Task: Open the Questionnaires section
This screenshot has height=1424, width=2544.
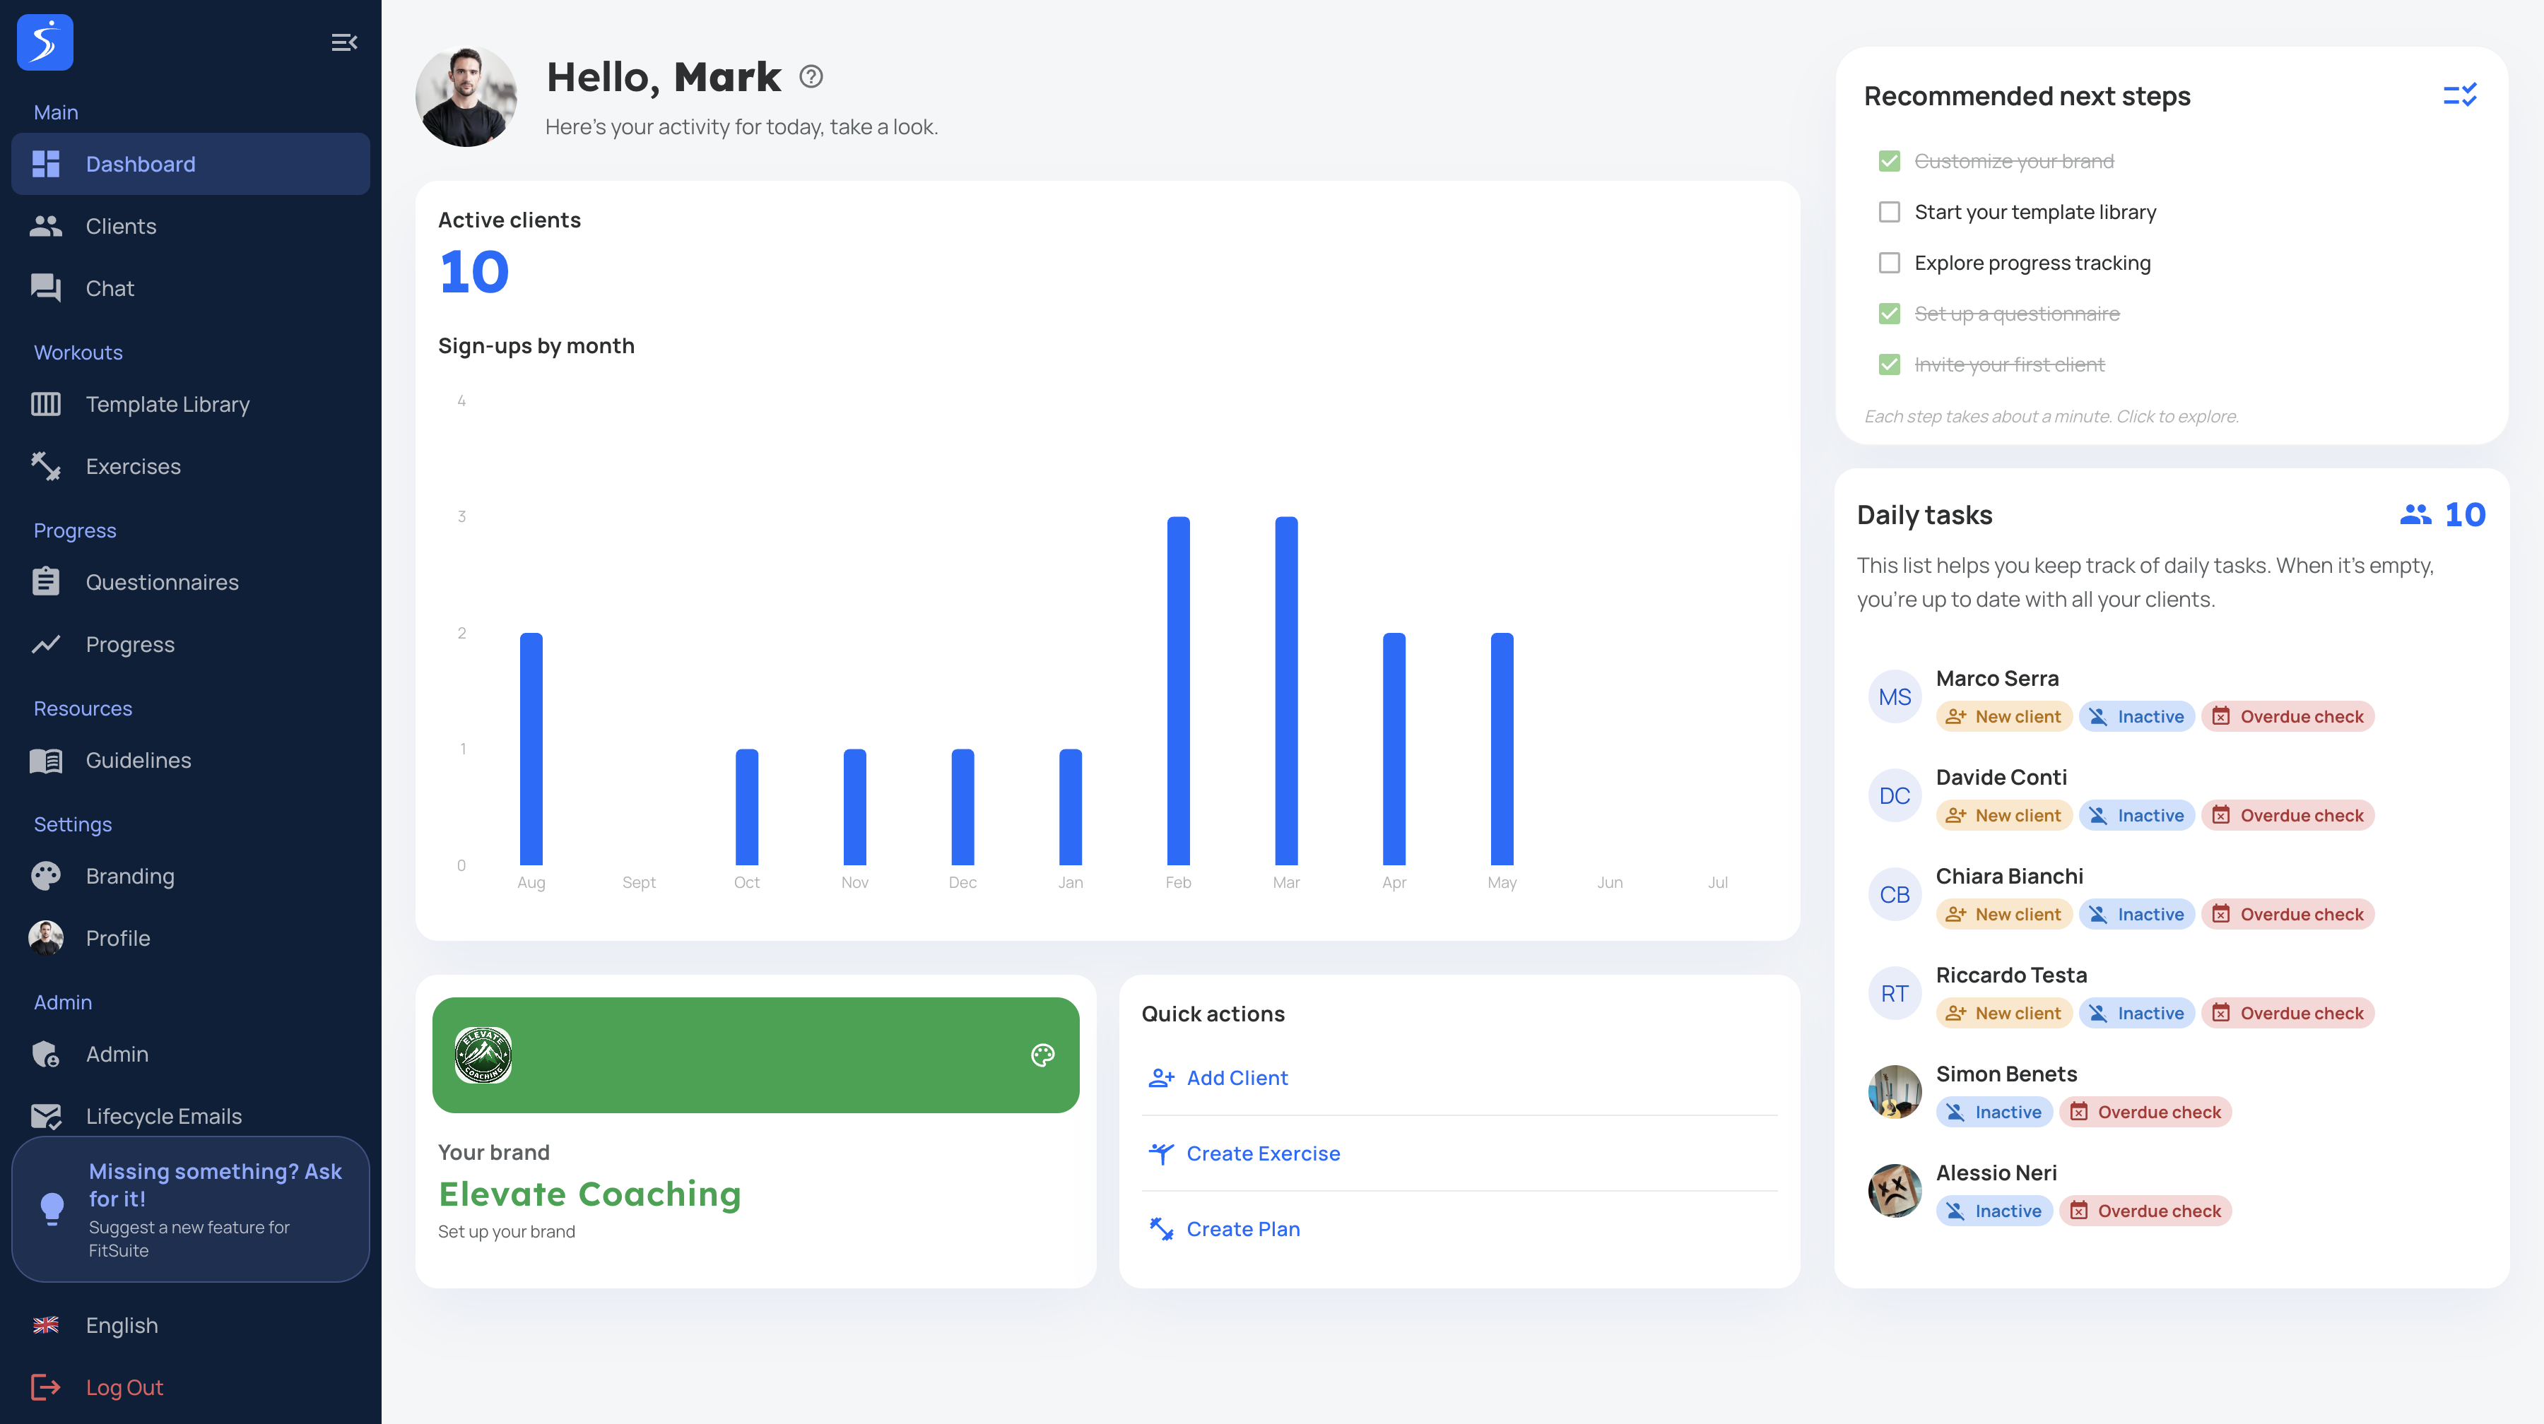Action: pyautogui.click(x=191, y=582)
